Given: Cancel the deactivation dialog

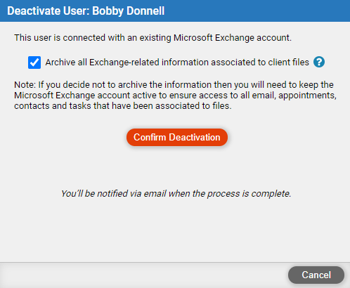Looking at the screenshot, I should pyautogui.click(x=316, y=275).
